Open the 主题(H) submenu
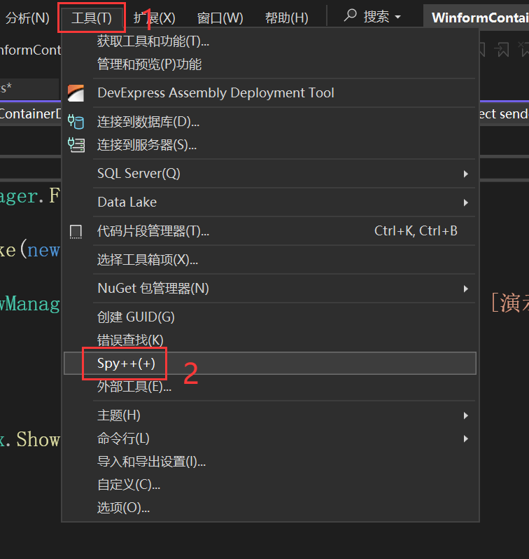The width and height of the screenshot is (529, 559). coord(270,415)
